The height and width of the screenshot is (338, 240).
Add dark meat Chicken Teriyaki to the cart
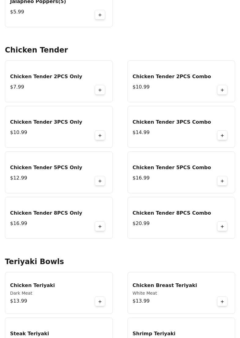[100, 302]
